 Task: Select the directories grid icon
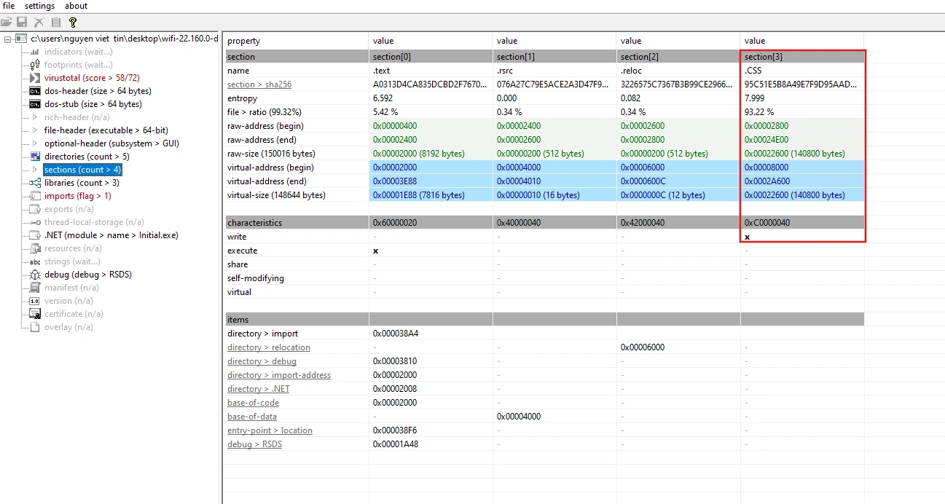pyautogui.click(x=35, y=156)
